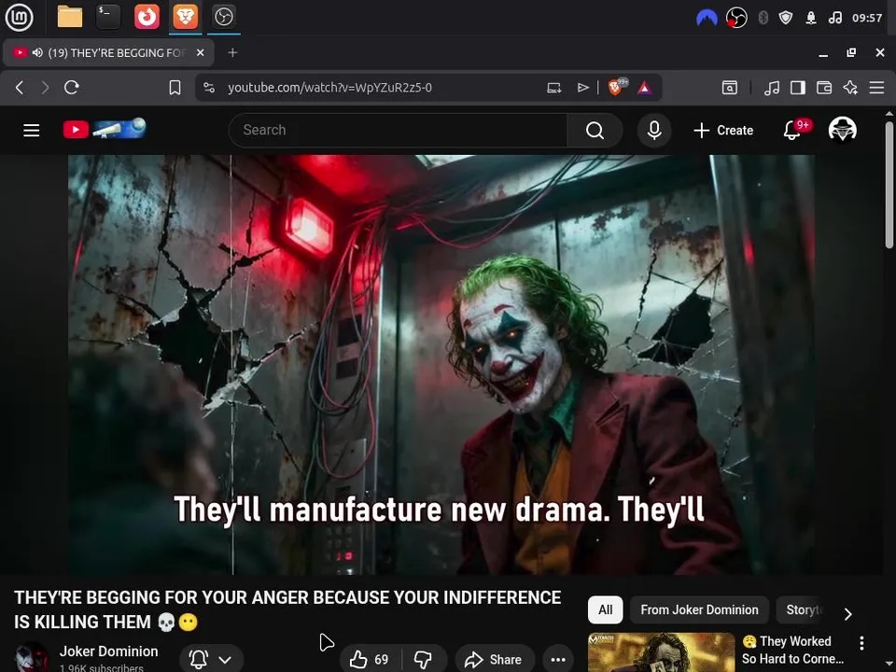Like the video with 69 likes
The image size is (896, 672).
(x=370, y=660)
